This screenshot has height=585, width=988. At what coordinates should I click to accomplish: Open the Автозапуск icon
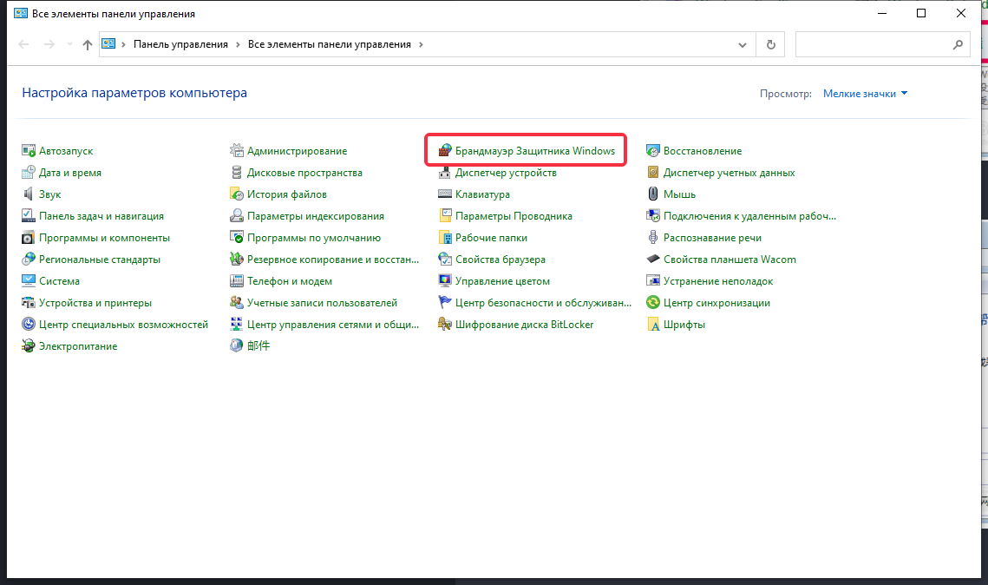point(29,151)
